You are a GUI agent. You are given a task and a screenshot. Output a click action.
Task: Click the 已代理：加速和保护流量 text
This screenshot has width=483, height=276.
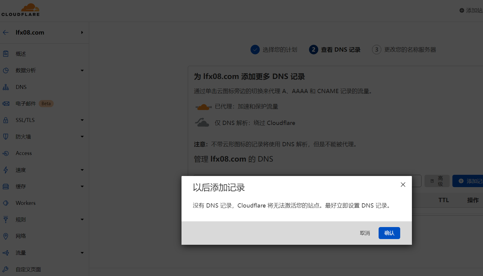[247, 107]
